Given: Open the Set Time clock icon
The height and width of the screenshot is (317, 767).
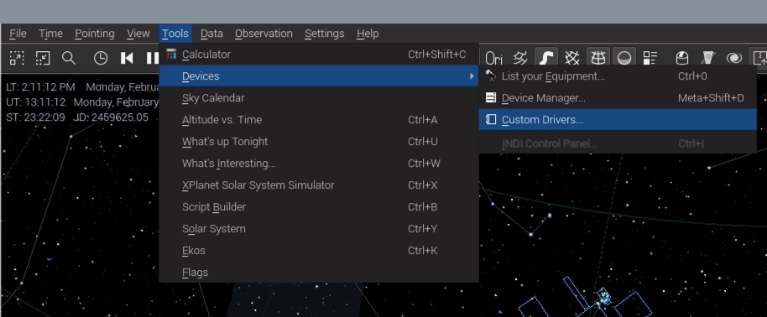Looking at the screenshot, I should tap(100, 58).
